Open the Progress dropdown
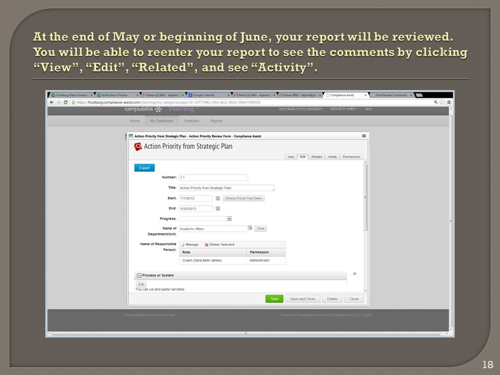Screen dimensions: 500x375 click(x=229, y=219)
